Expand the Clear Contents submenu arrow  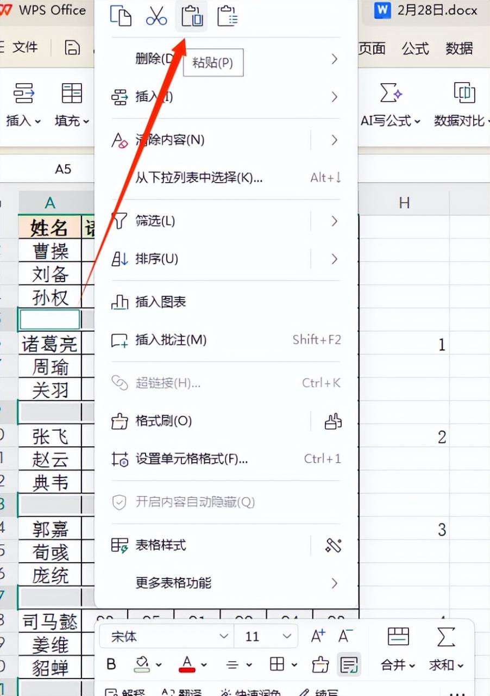click(x=334, y=140)
